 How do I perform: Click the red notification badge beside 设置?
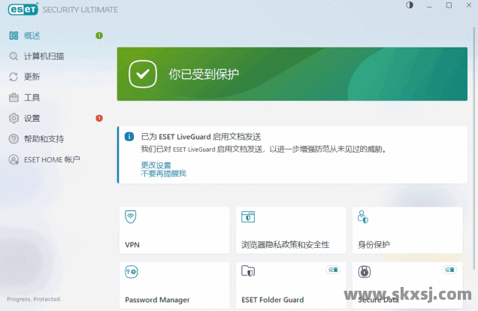[99, 118]
